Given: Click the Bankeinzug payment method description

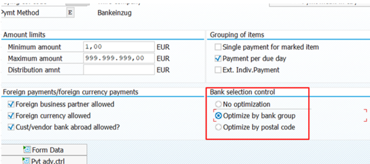Looking at the screenshot, I should [115, 13].
